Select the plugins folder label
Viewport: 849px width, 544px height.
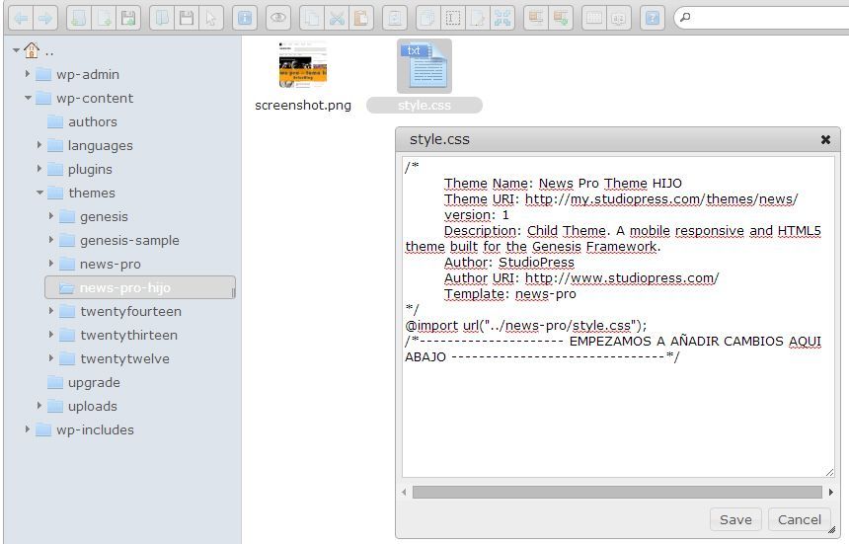click(90, 170)
